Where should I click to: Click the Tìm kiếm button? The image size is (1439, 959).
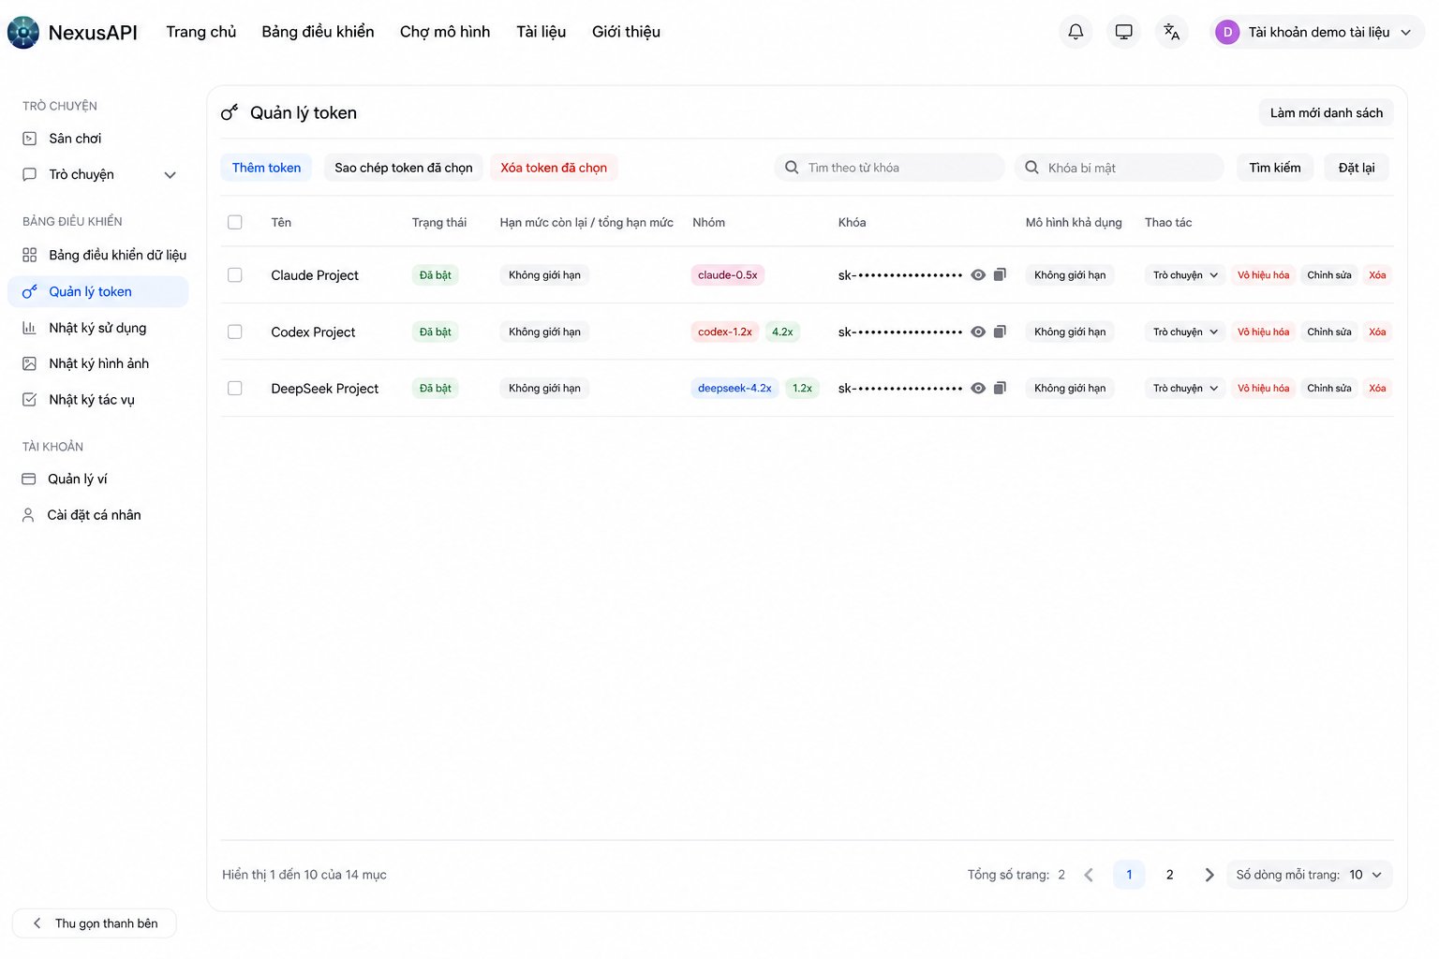(1275, 168)
